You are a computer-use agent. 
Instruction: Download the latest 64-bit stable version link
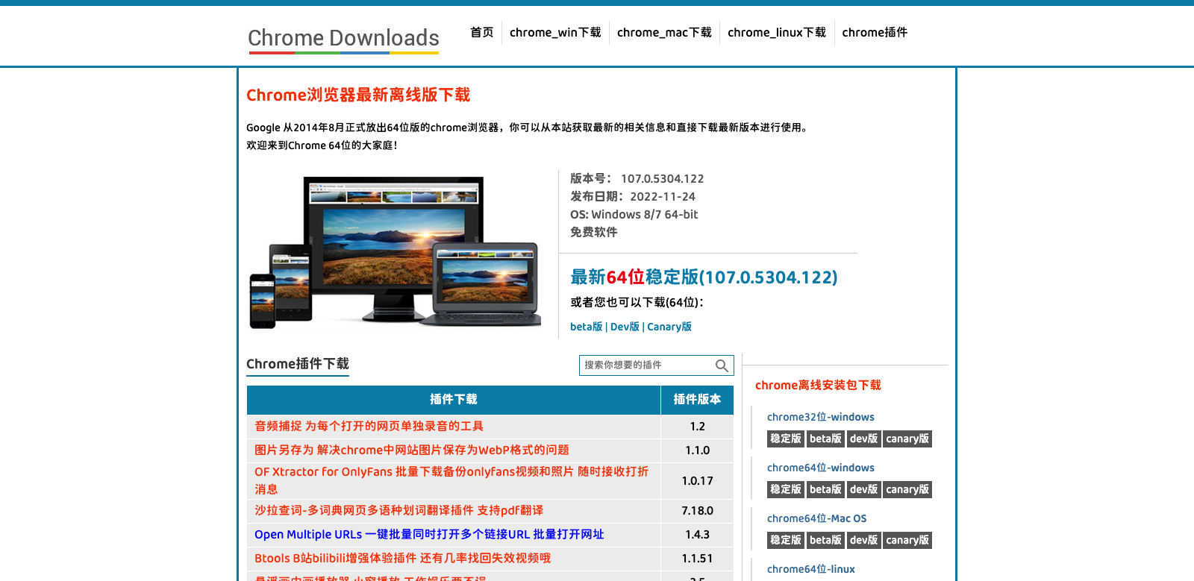click(704, 277)
